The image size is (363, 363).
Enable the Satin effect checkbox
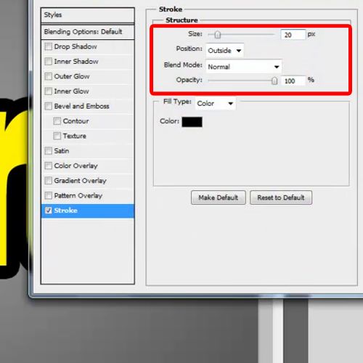(x=49, y=151)
